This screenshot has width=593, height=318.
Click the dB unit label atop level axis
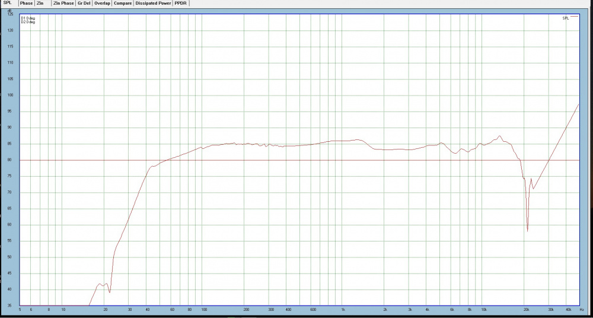click(9, 11)
